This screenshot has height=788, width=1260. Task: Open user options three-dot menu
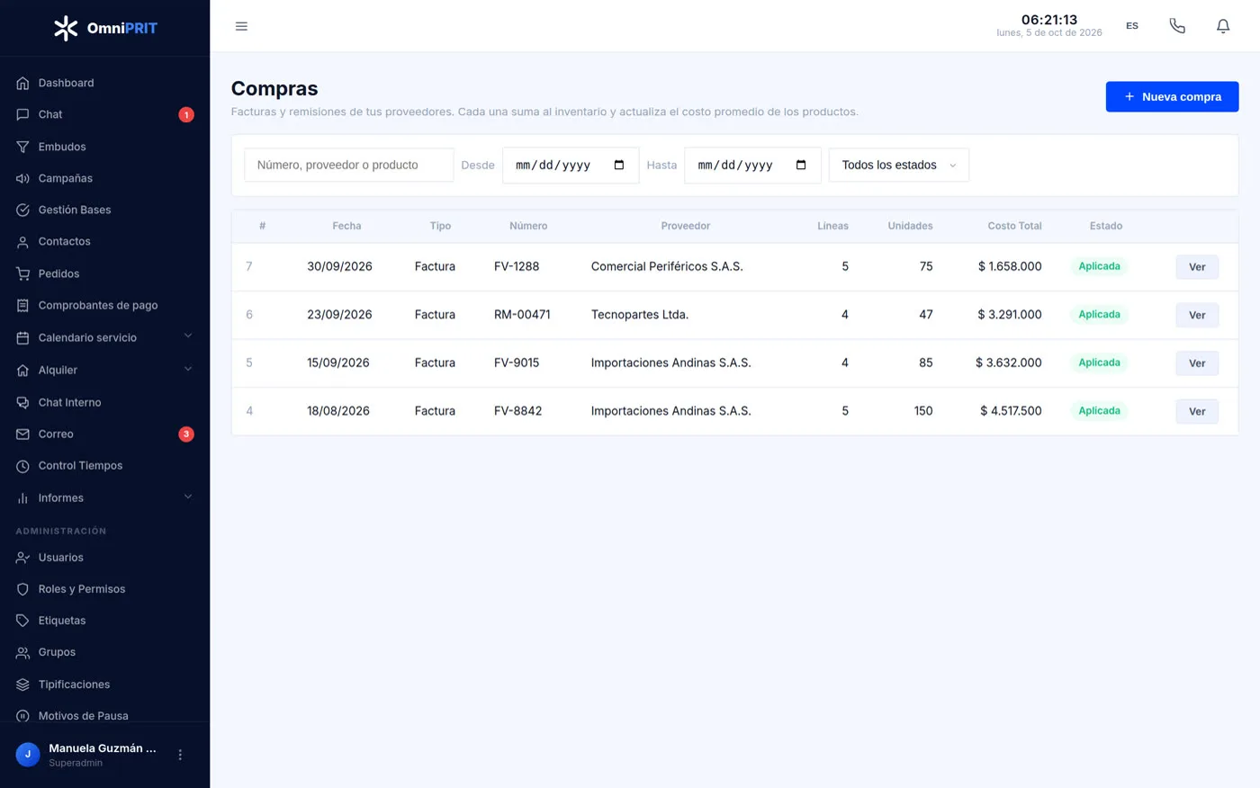(x=180, y=755)
